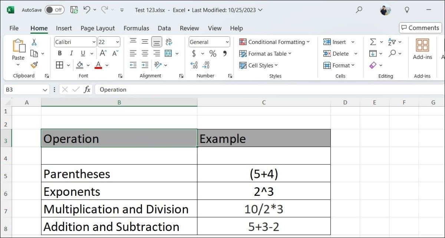This screenshot has height=238, width=445.
Task: Toggle Align Right
Action: tap(157, 53)
